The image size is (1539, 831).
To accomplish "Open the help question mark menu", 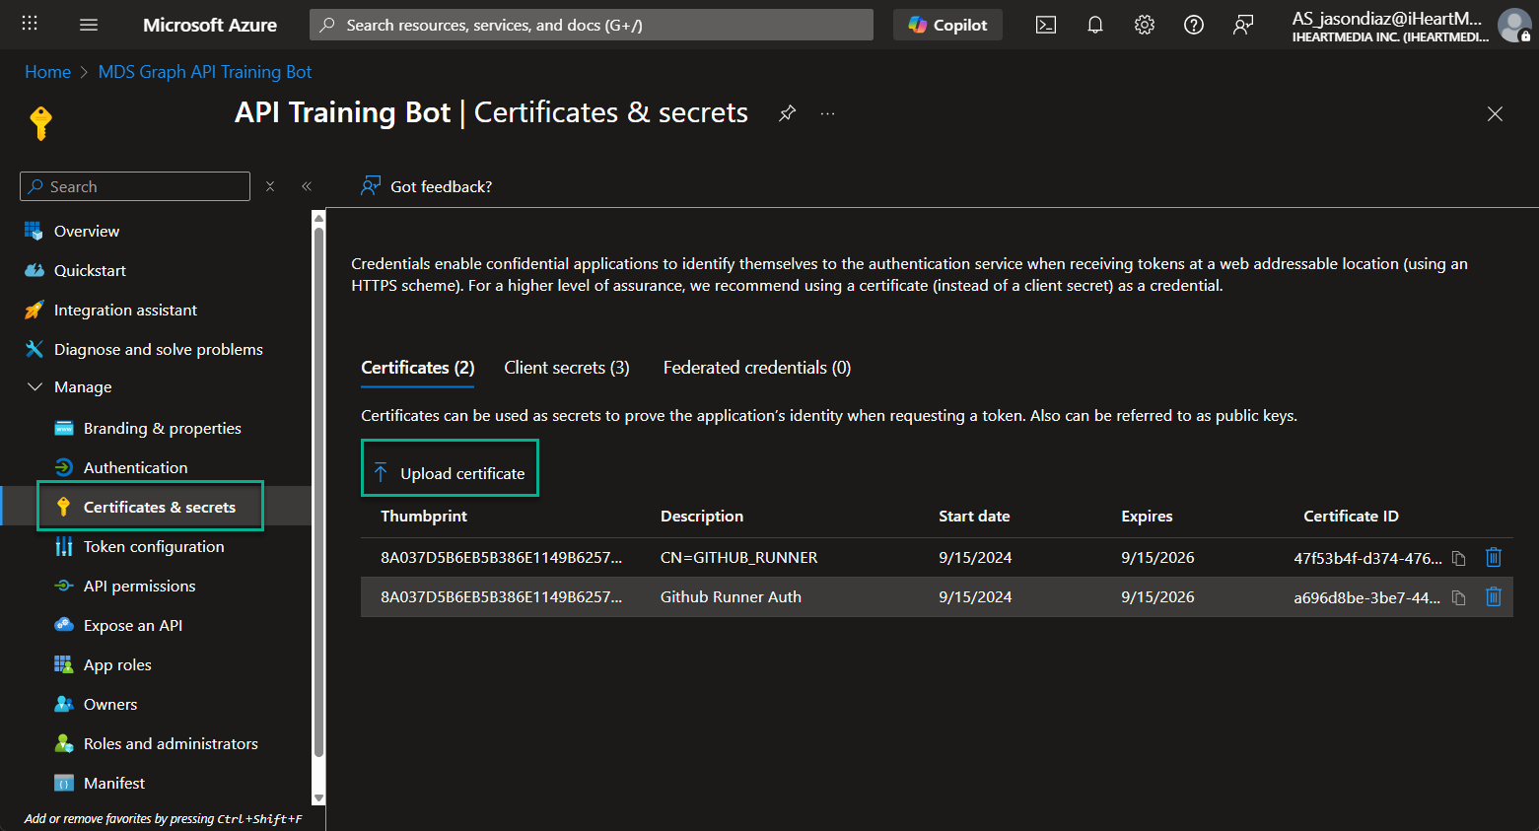I will [1193, 24].
